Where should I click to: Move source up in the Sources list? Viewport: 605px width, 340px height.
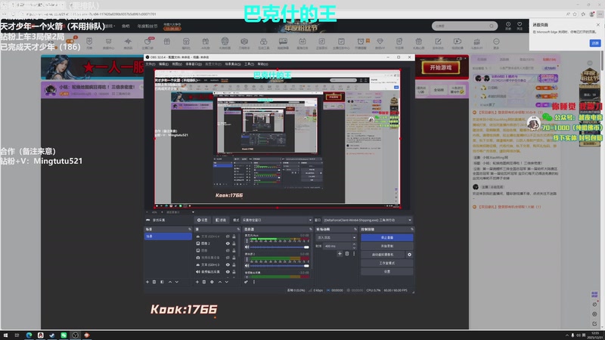click(220, 282)
